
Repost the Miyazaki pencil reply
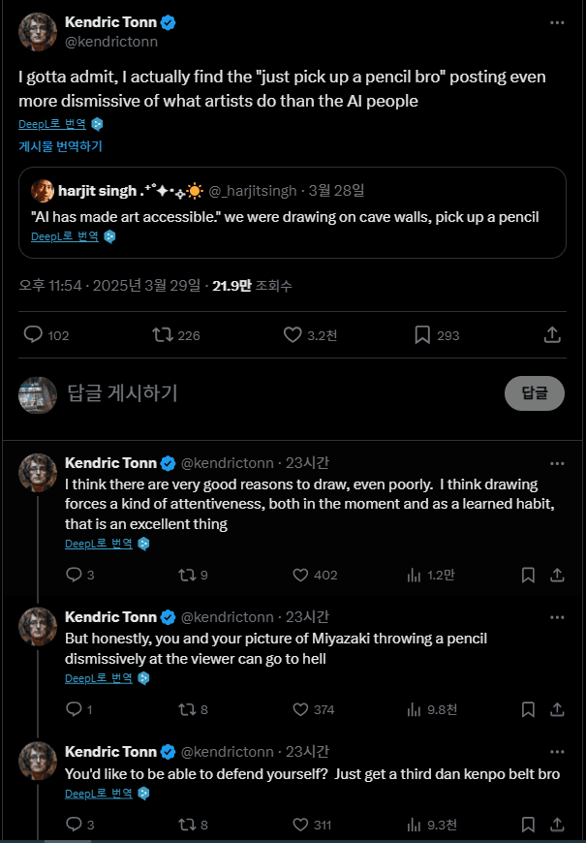(x=185, y=709)
